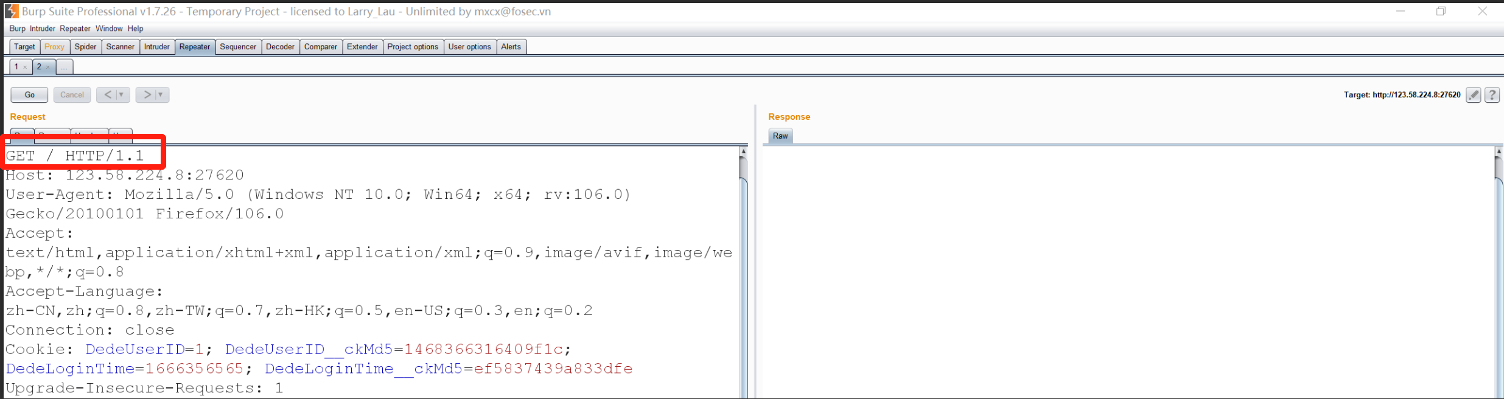Screen dimensions: 1504x399
Task: Click the Accept-Language: header line
Action: tap(85, 291)
